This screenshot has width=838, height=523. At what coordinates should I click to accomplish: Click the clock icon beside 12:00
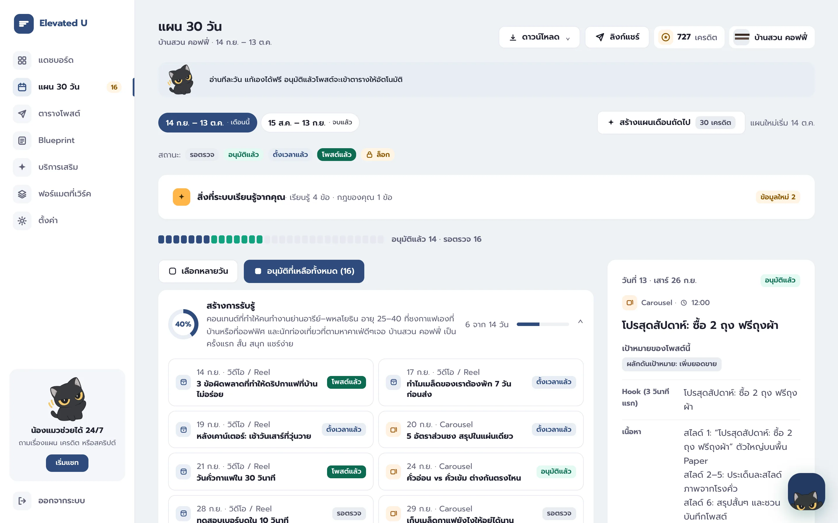pos(683,303)
